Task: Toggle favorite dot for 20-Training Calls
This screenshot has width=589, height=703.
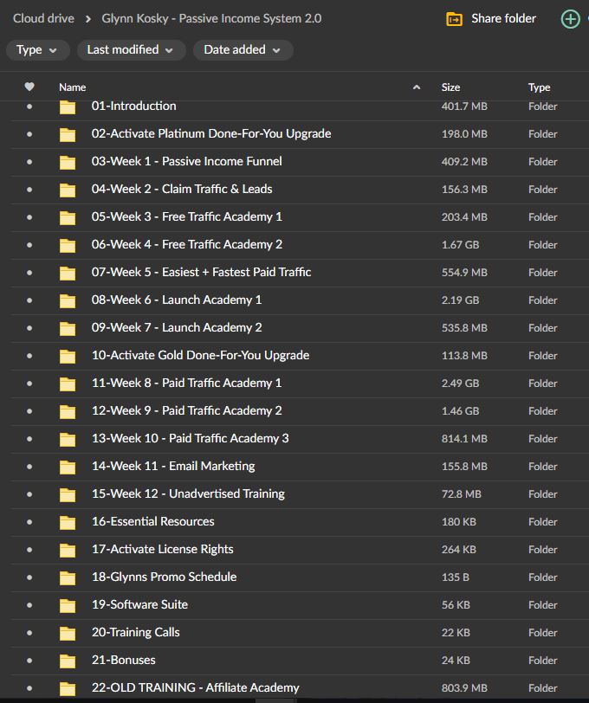Action: point(29,633)
